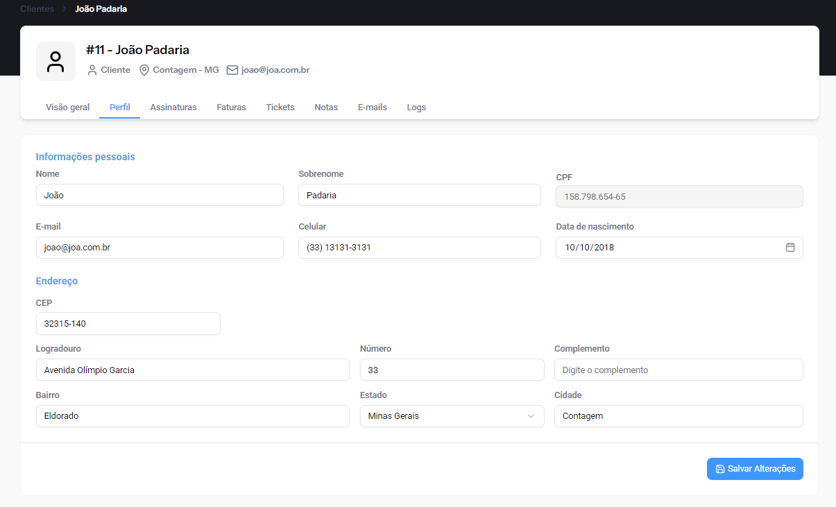Expand the Estado dropdown chevron
The image size is (836, 507).
click(x=531, y=416)
